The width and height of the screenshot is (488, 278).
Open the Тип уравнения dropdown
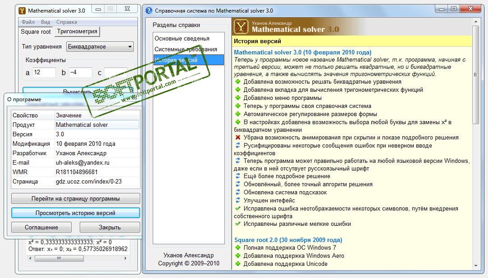(100, 47)
